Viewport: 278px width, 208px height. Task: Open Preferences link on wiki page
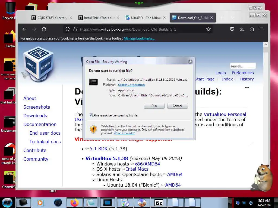243,73
